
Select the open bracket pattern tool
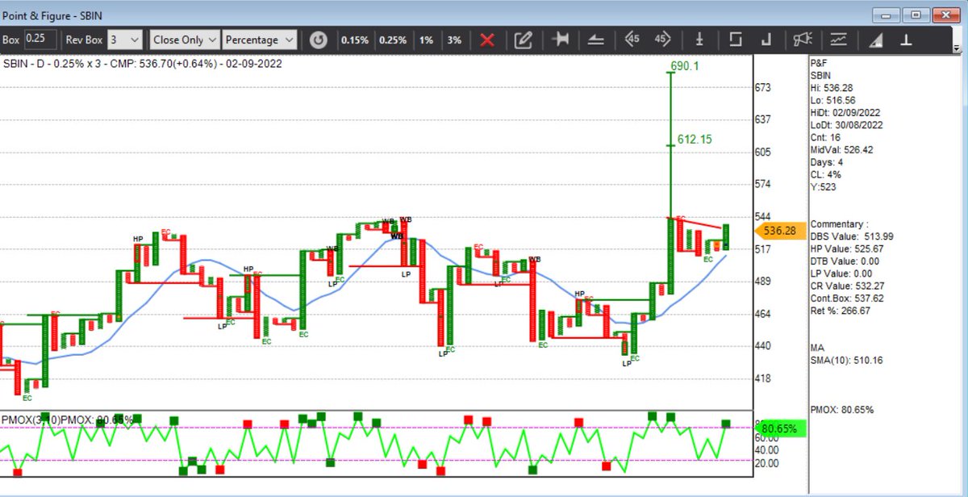pyautogui.click(x=735, y=40)
